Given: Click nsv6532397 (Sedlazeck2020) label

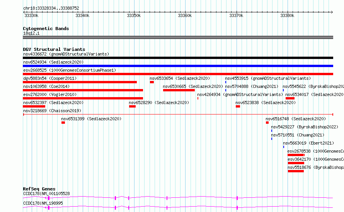Looking at the screenshot, I should coord(53,103).
